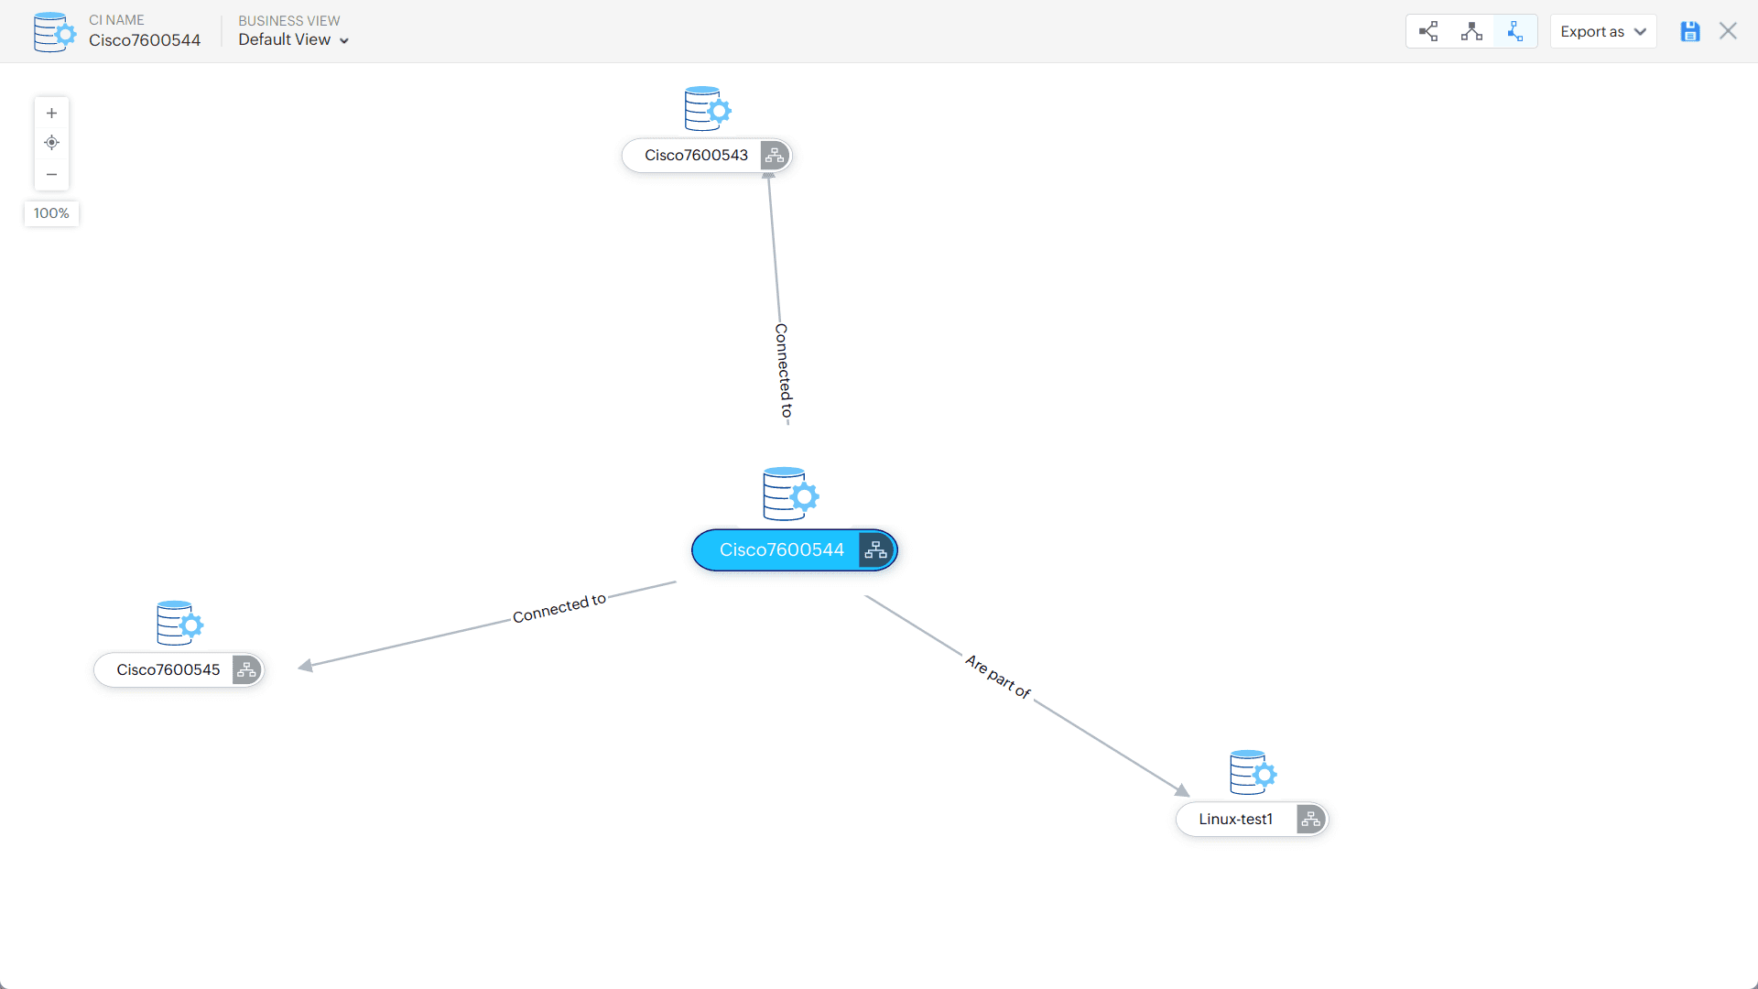The width and height of the screenshot is (1758, 989).
Task: Click the Cisco7600545 CI database icon
Action: pos(179,624)
